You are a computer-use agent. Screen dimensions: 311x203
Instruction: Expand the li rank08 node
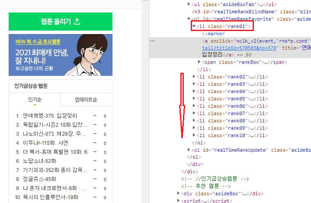[194, 120]
